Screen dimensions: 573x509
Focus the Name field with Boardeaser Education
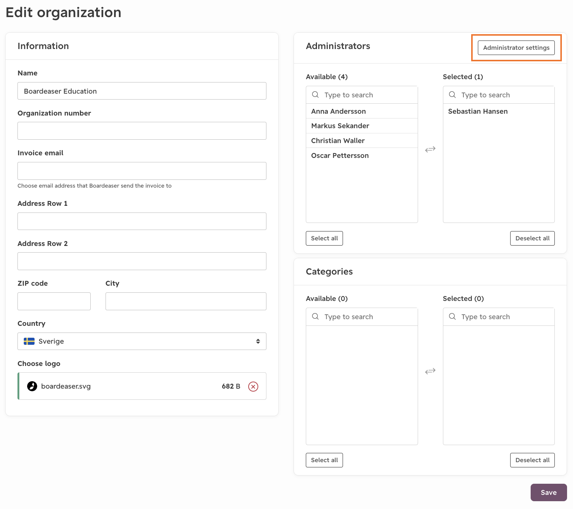(x=142, y=91)
